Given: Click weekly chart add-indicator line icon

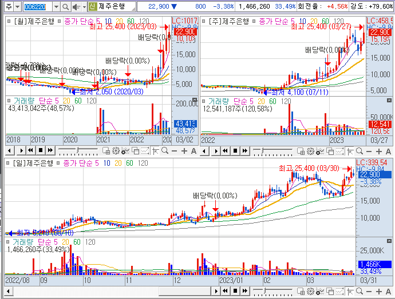Looking at the screenshot, I should point(320,152).
